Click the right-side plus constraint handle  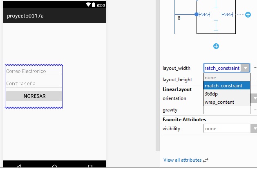[248, 15]
